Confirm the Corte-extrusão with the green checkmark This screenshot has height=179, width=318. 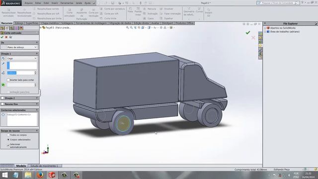click(x=2, y=37)
